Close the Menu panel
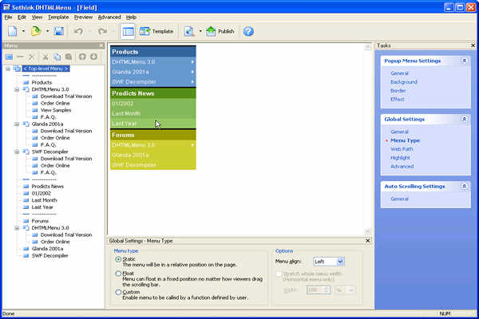Screen dimensions: 479x319 coord(101,45)
